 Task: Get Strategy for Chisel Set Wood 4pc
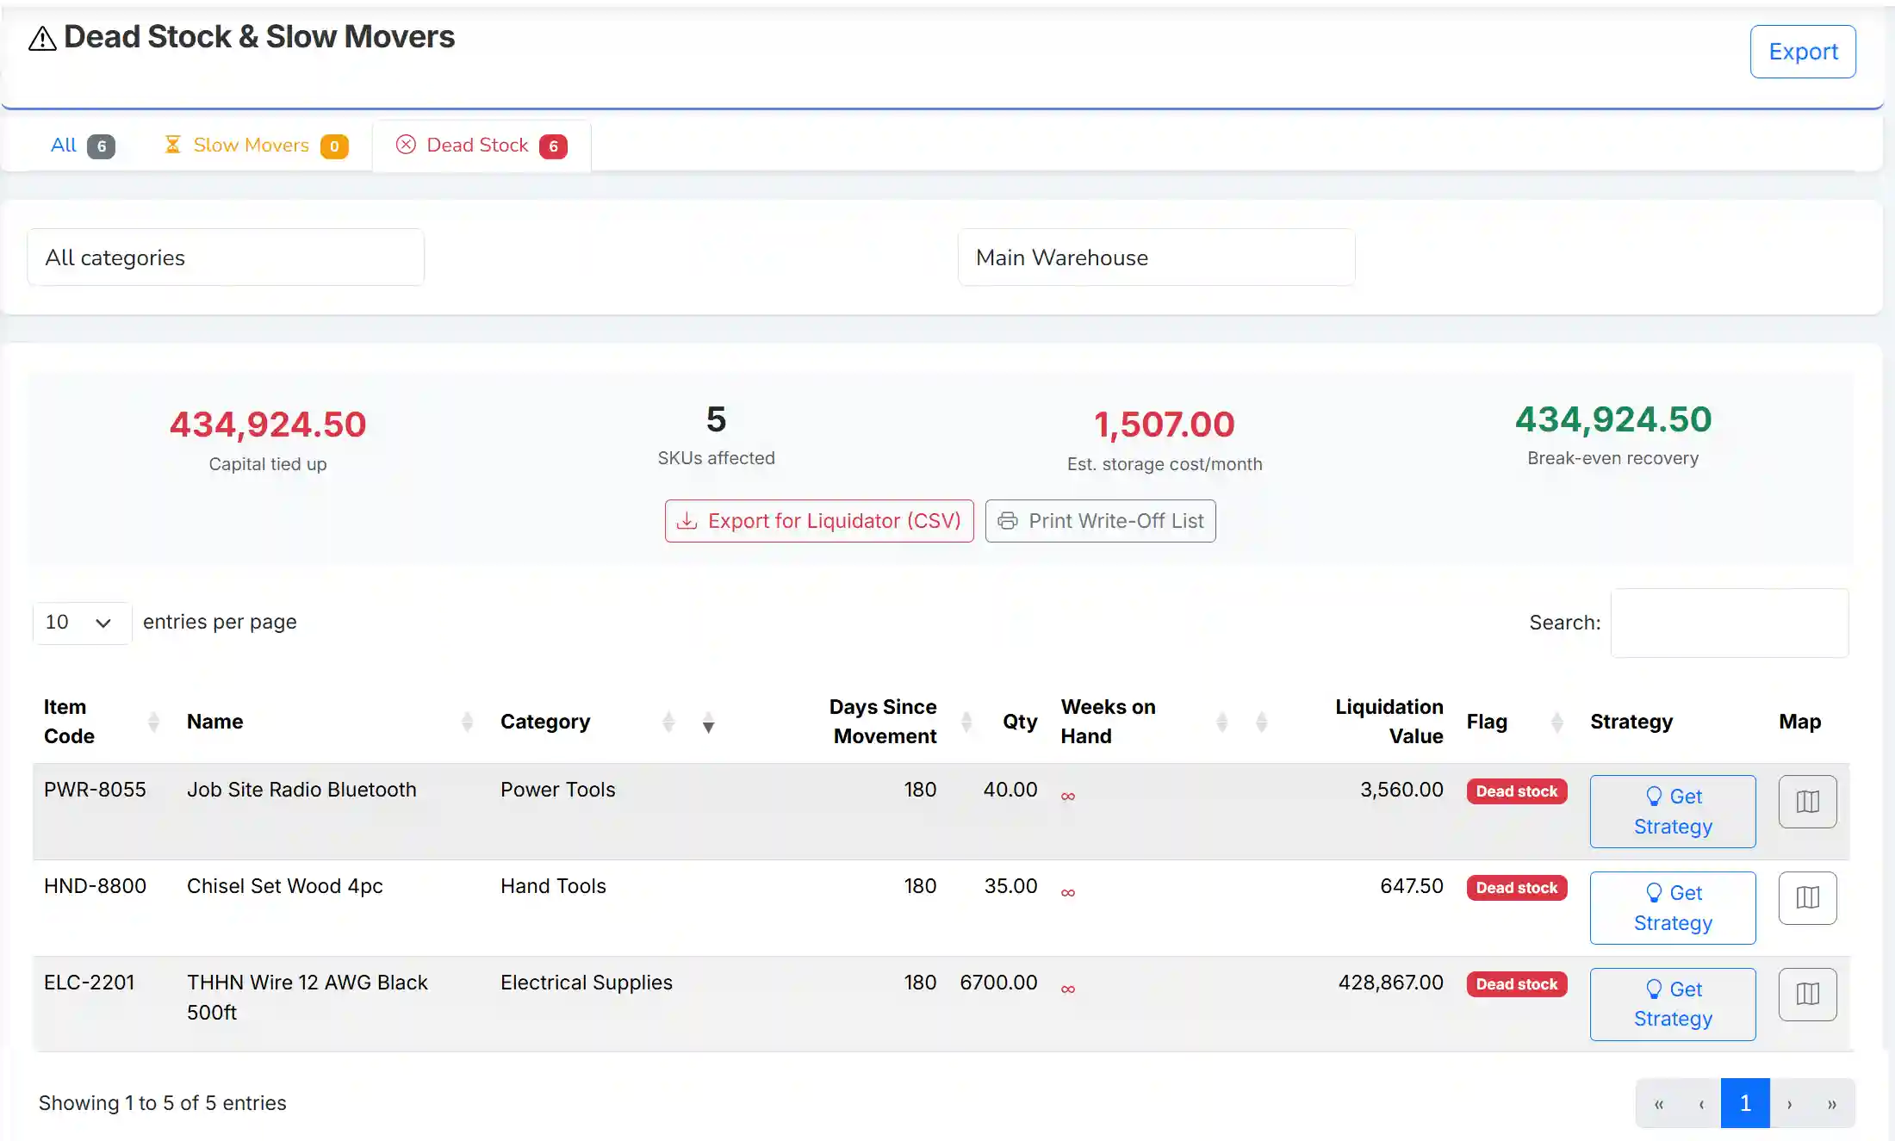click(x=1673, y=908)
